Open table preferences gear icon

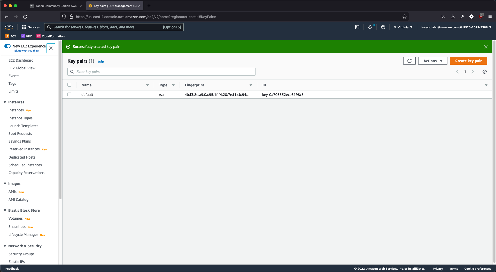tap(485, 72)
